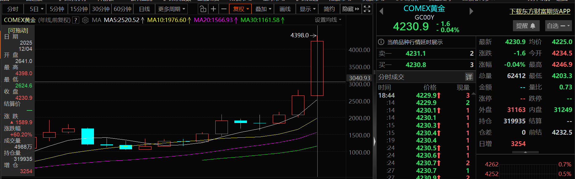
Task: Click the lock icon in chart toolbar
Action: (203, 9)
